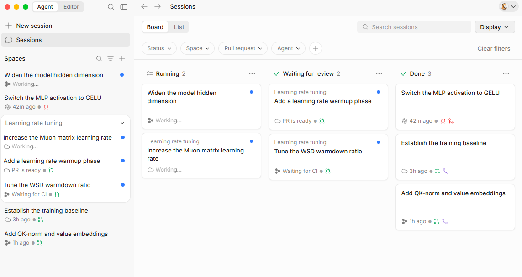Image resolution: width=522 pixels, height=277 pixels.
Task: Switch to Agent mode
Action: pos(45,7)
